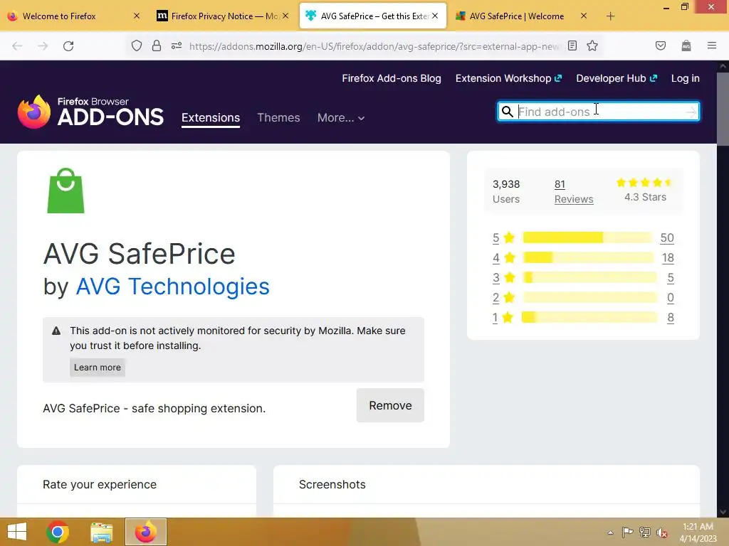The height and width of the screenshot is (546, 729).
Task: Launch Chrome from the taskbar
Action: click(58, 532)
